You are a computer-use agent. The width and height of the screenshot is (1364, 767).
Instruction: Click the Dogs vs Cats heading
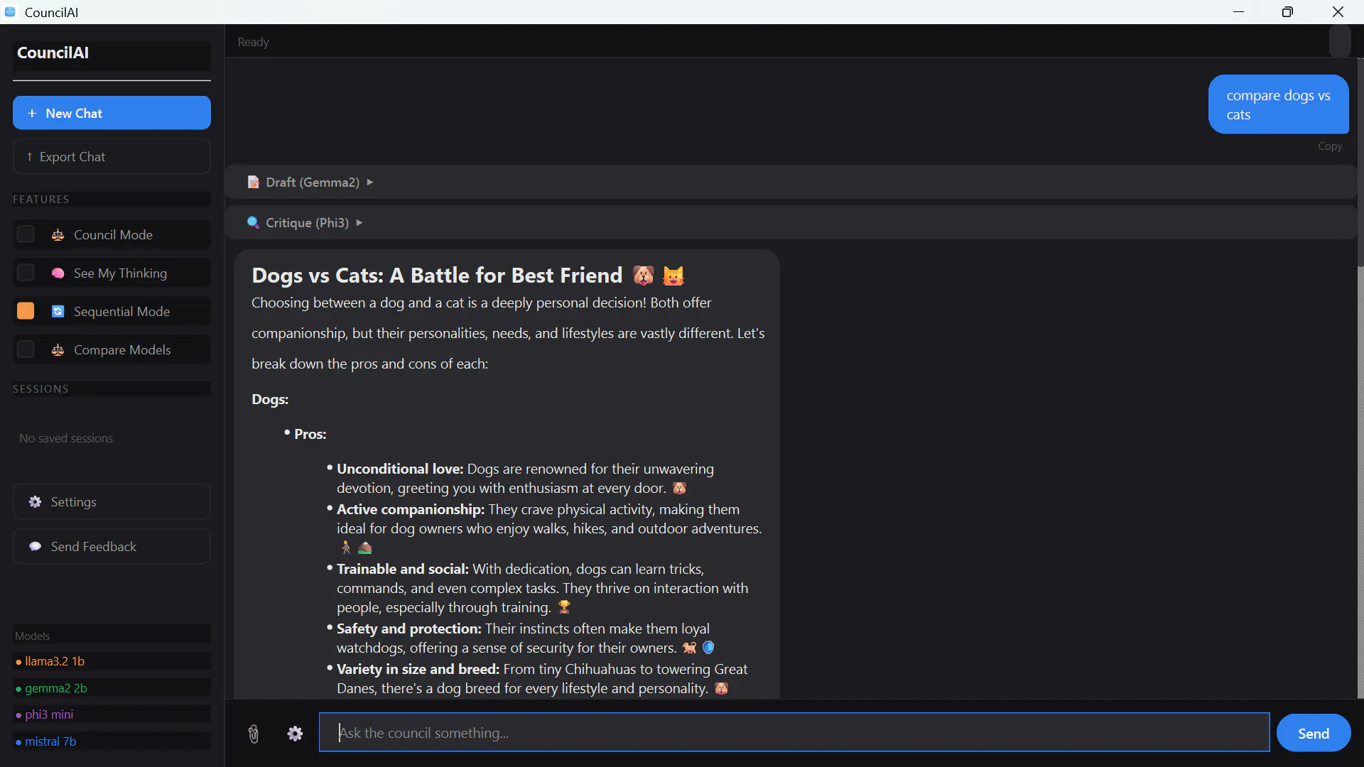[437, 276]
